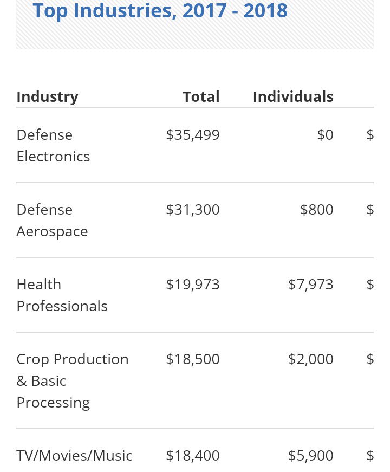This screenshot has width=390, height=472.
Task: Click the $2,000 individuals amount
Action: point(311,359)
